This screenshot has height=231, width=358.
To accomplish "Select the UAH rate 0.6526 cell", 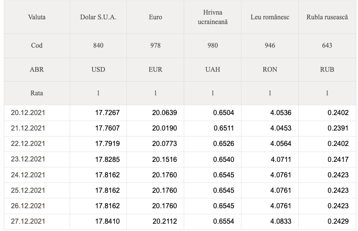I will [x=213, y=144].
